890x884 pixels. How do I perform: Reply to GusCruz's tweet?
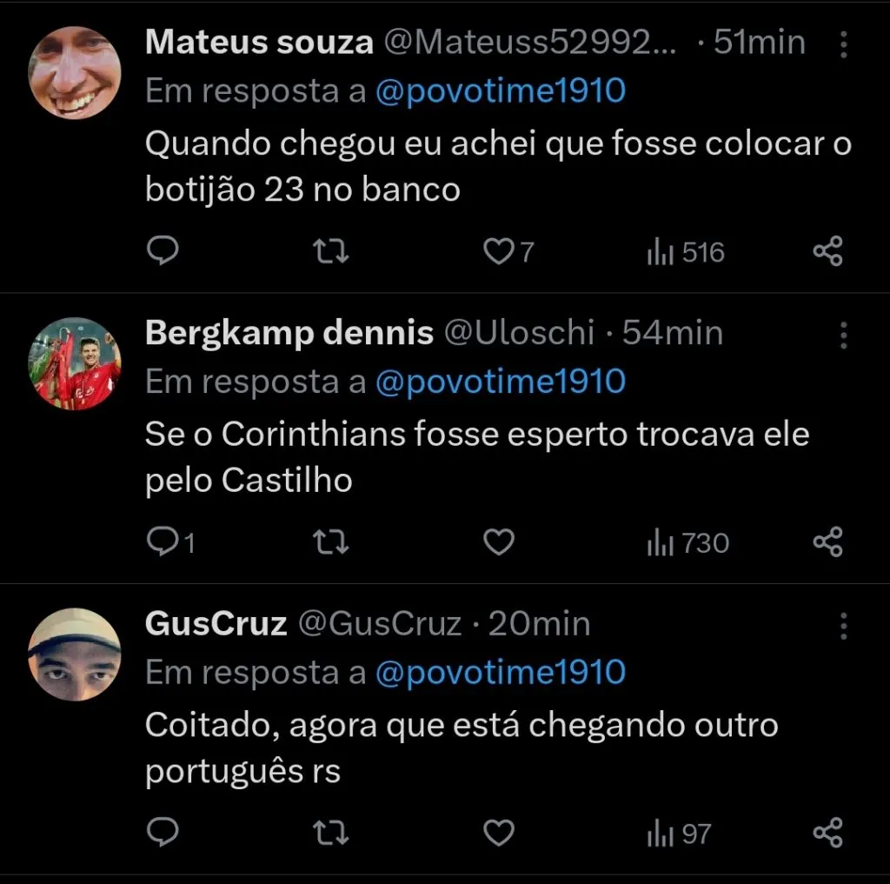tap(163, 833)
